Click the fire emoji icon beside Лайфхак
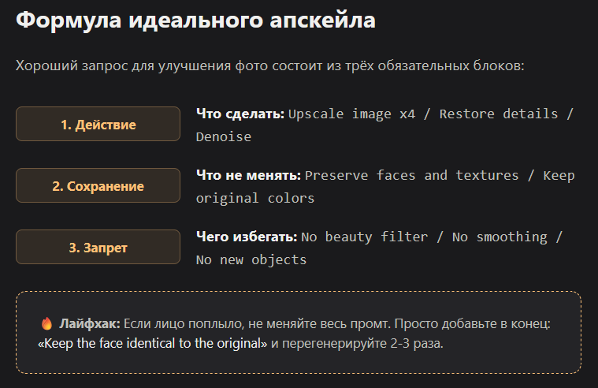Screen dimensions: 598x388 [x=46, y=323]
